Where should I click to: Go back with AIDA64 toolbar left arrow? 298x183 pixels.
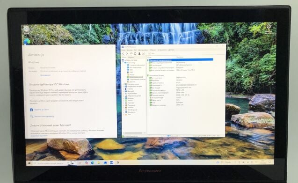click(123, 54)
